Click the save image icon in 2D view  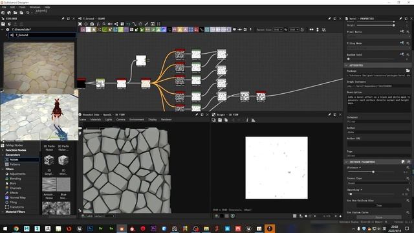pyautogui.click(x=220, y=120)
